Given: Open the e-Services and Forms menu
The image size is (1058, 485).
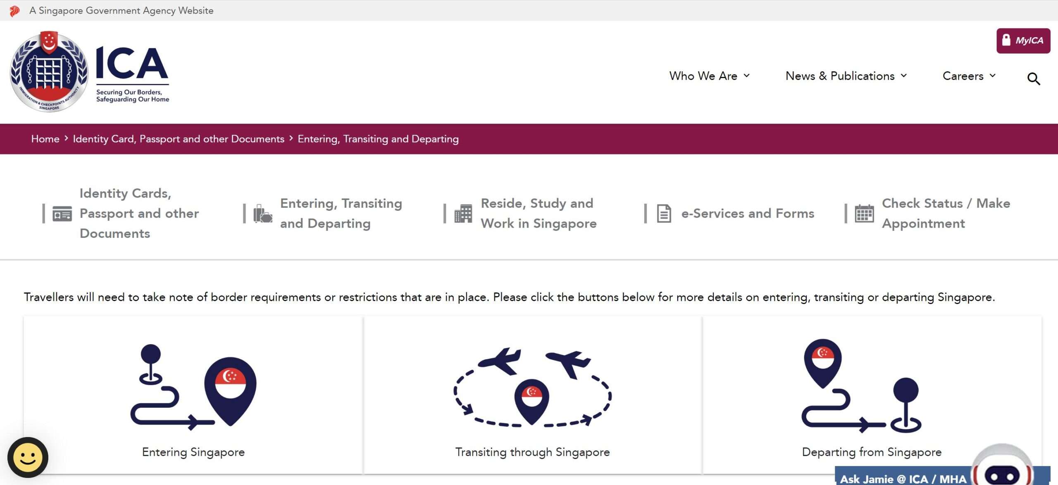Looking at the screenshot, I should coord(747,214).
